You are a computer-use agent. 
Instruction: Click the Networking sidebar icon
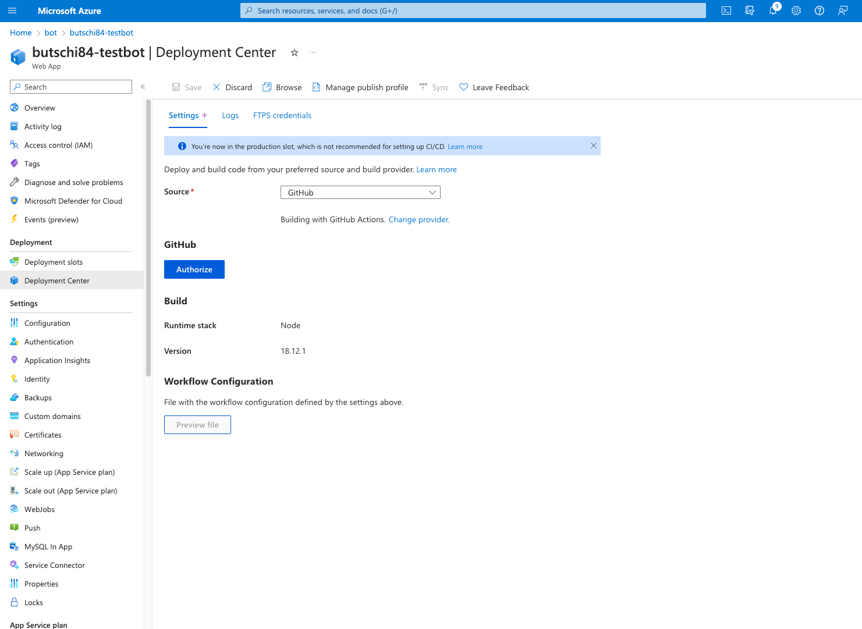point(15,453)
